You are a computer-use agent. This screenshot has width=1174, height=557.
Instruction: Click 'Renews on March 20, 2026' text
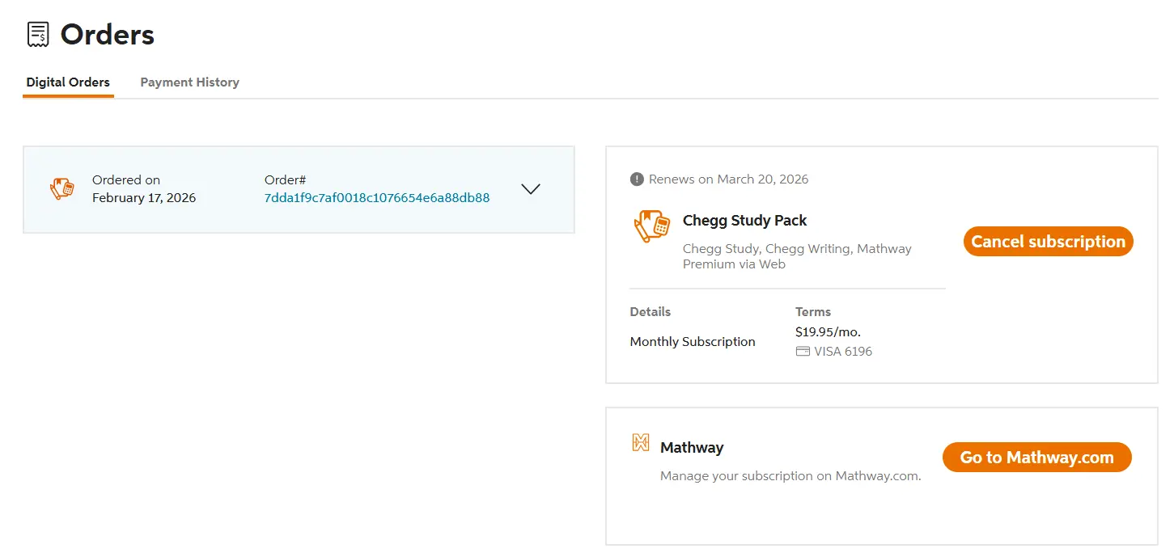tap(728, 179)
